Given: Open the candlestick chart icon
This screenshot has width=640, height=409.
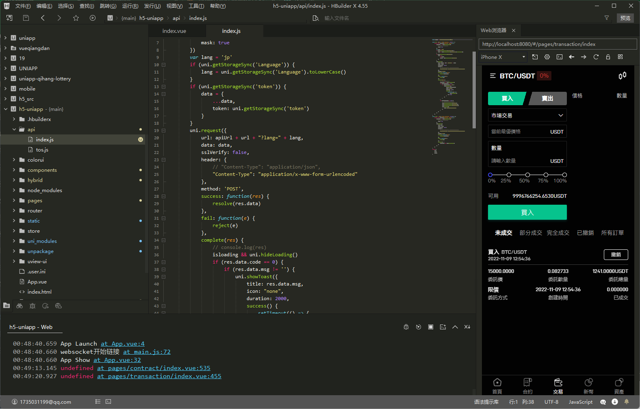Looking at the screenshot, I should pyautogui.click(x=623, y=76).
